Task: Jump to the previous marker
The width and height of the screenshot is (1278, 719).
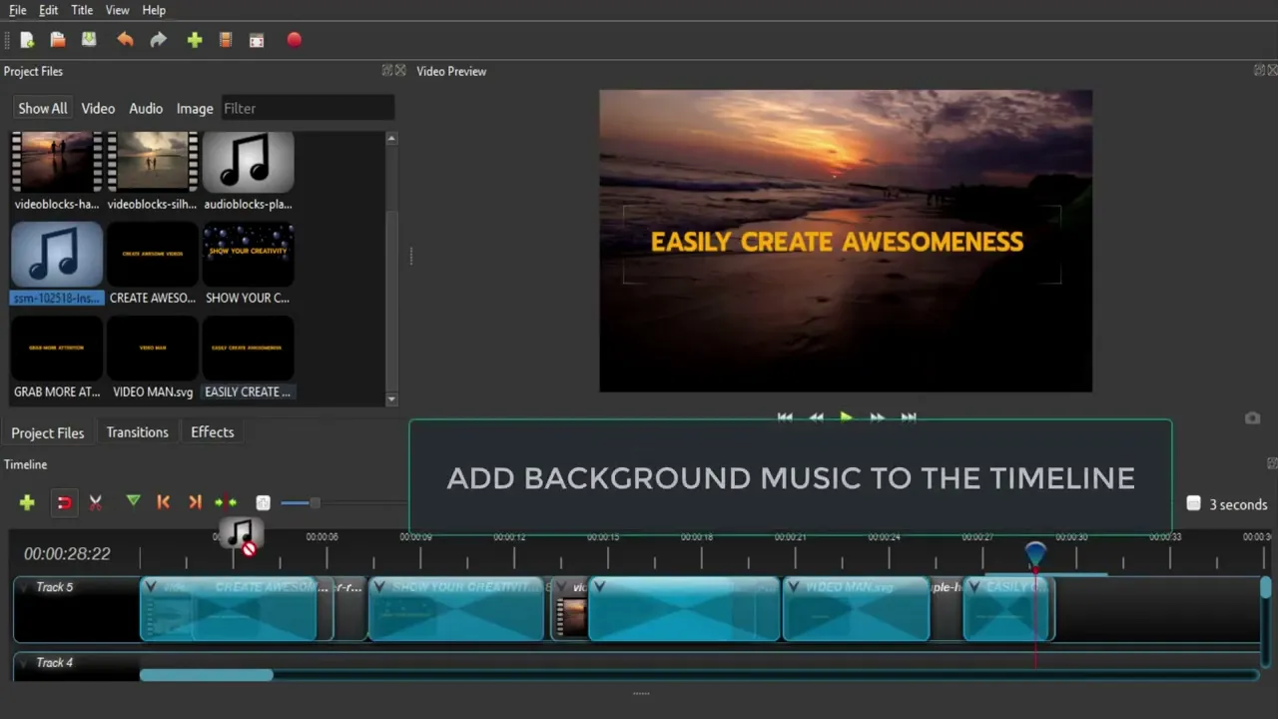Action: (x=164, y=502)
